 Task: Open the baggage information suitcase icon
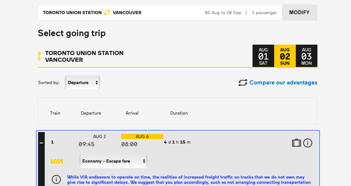[297, 143]
